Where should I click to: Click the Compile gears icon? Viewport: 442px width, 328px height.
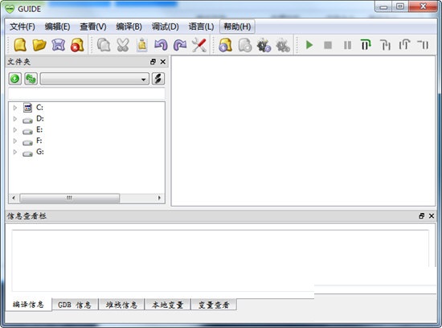click(x=264, y=45)
